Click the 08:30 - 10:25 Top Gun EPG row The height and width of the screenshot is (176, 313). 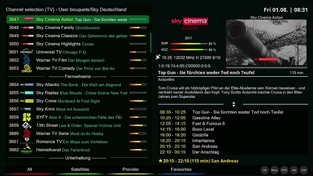233,112
